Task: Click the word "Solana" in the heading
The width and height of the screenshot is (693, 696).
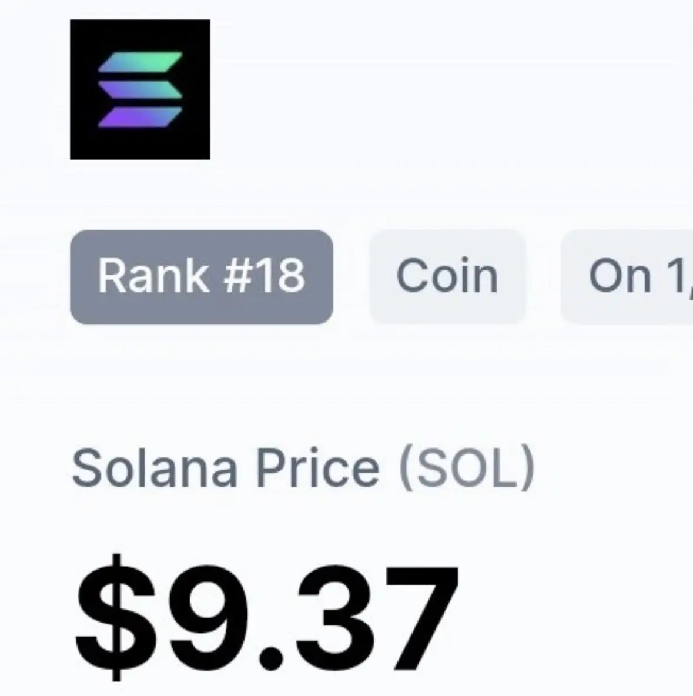Action: (155, 469)
